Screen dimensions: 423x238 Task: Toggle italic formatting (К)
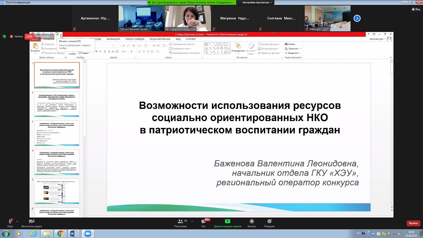click(x=100, y=51)
